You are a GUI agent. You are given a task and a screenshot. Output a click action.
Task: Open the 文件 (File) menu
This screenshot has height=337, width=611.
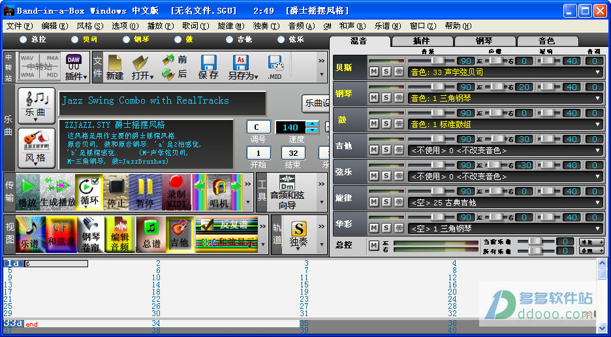click(x=20, y=26)
